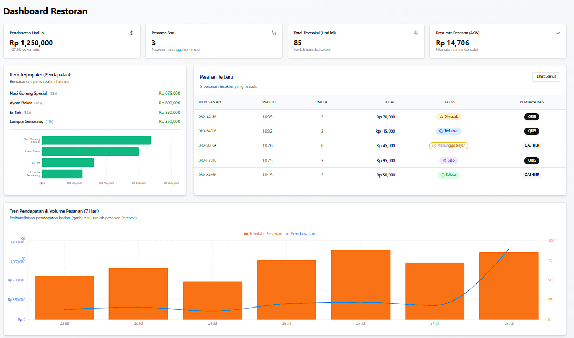Open order ORD-12A3F
The height and width of the screenshot is (338, 574).
[x=207, y=117]
